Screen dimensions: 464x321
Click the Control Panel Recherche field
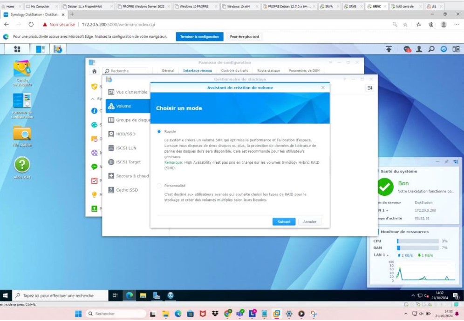coord(126,71)
